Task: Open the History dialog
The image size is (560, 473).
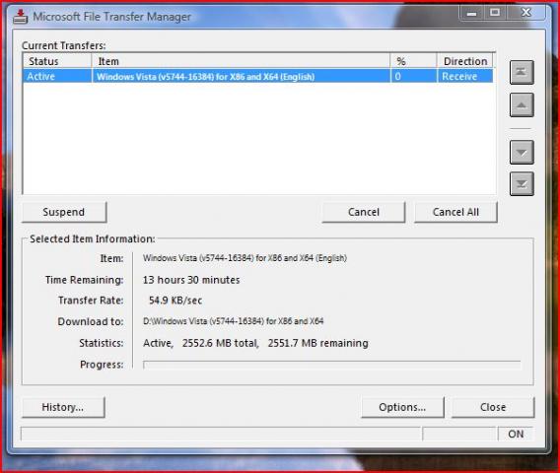Action: [63, 407]
